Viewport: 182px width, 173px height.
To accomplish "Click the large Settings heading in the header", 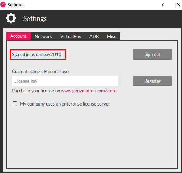I will tap(35, 18).
